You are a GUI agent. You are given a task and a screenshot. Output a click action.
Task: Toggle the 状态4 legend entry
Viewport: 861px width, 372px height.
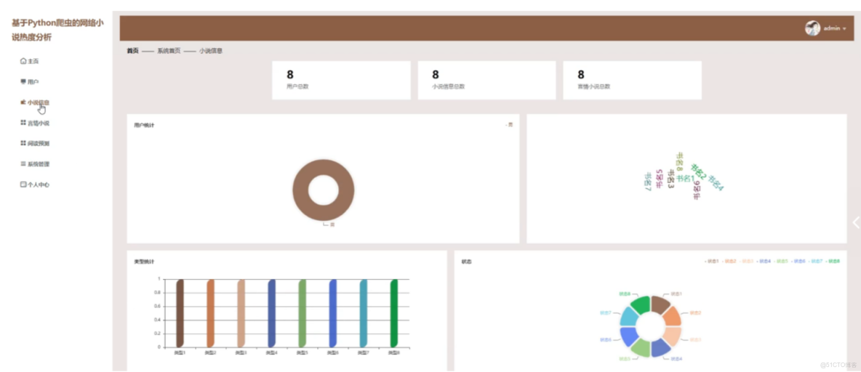pos(764,261)
